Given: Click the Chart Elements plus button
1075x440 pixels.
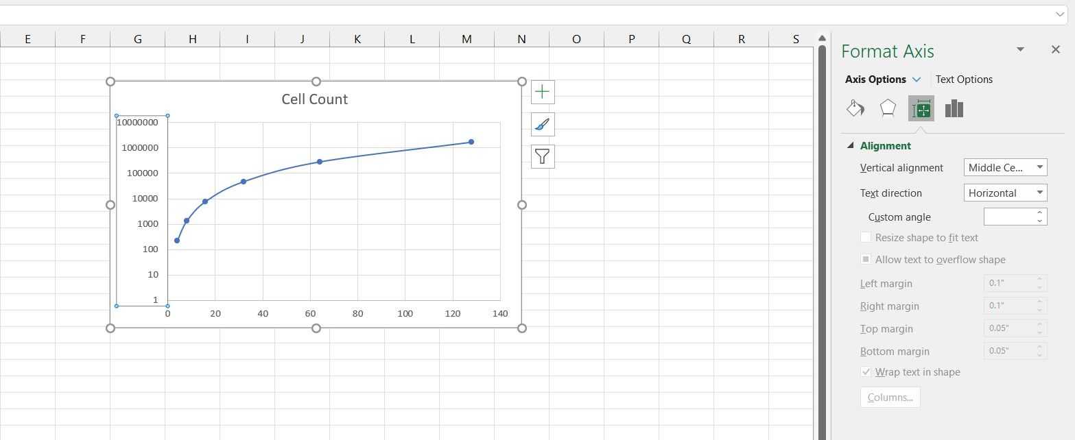Looking at the screenshot, I should tap(543, 92).
